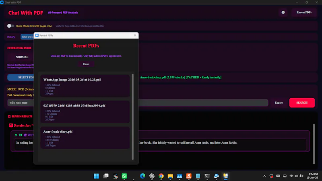
Task: Click '5,858 Chunks' under Anne-frank-diary.pdf
Action: 52,140
